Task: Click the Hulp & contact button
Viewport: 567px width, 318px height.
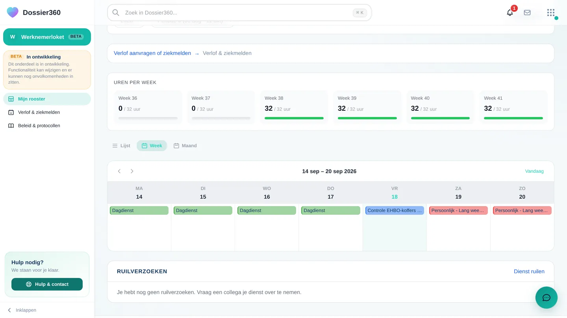Action: coord(47,284)
